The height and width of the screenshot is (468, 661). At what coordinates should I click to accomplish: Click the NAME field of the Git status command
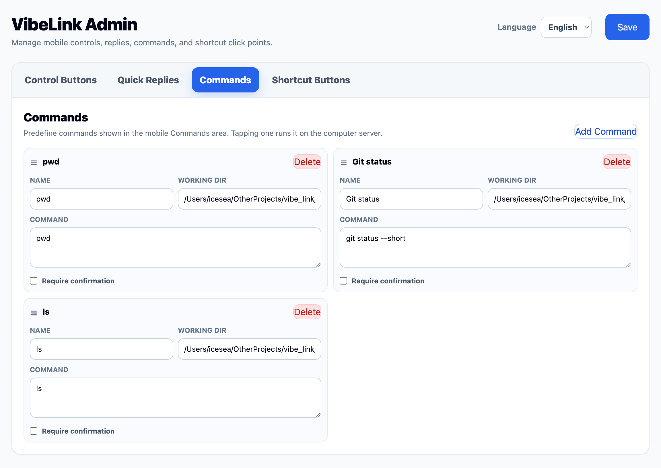tap(411, 199)
